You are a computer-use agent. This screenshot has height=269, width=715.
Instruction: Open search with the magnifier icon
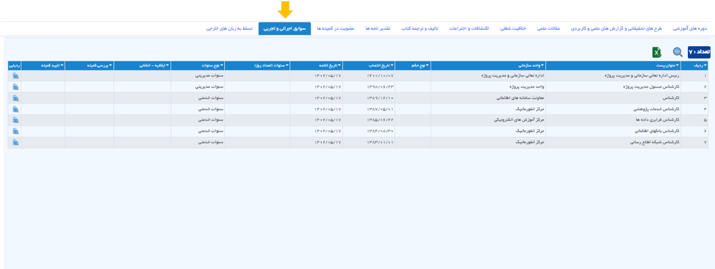coord(677,52)
